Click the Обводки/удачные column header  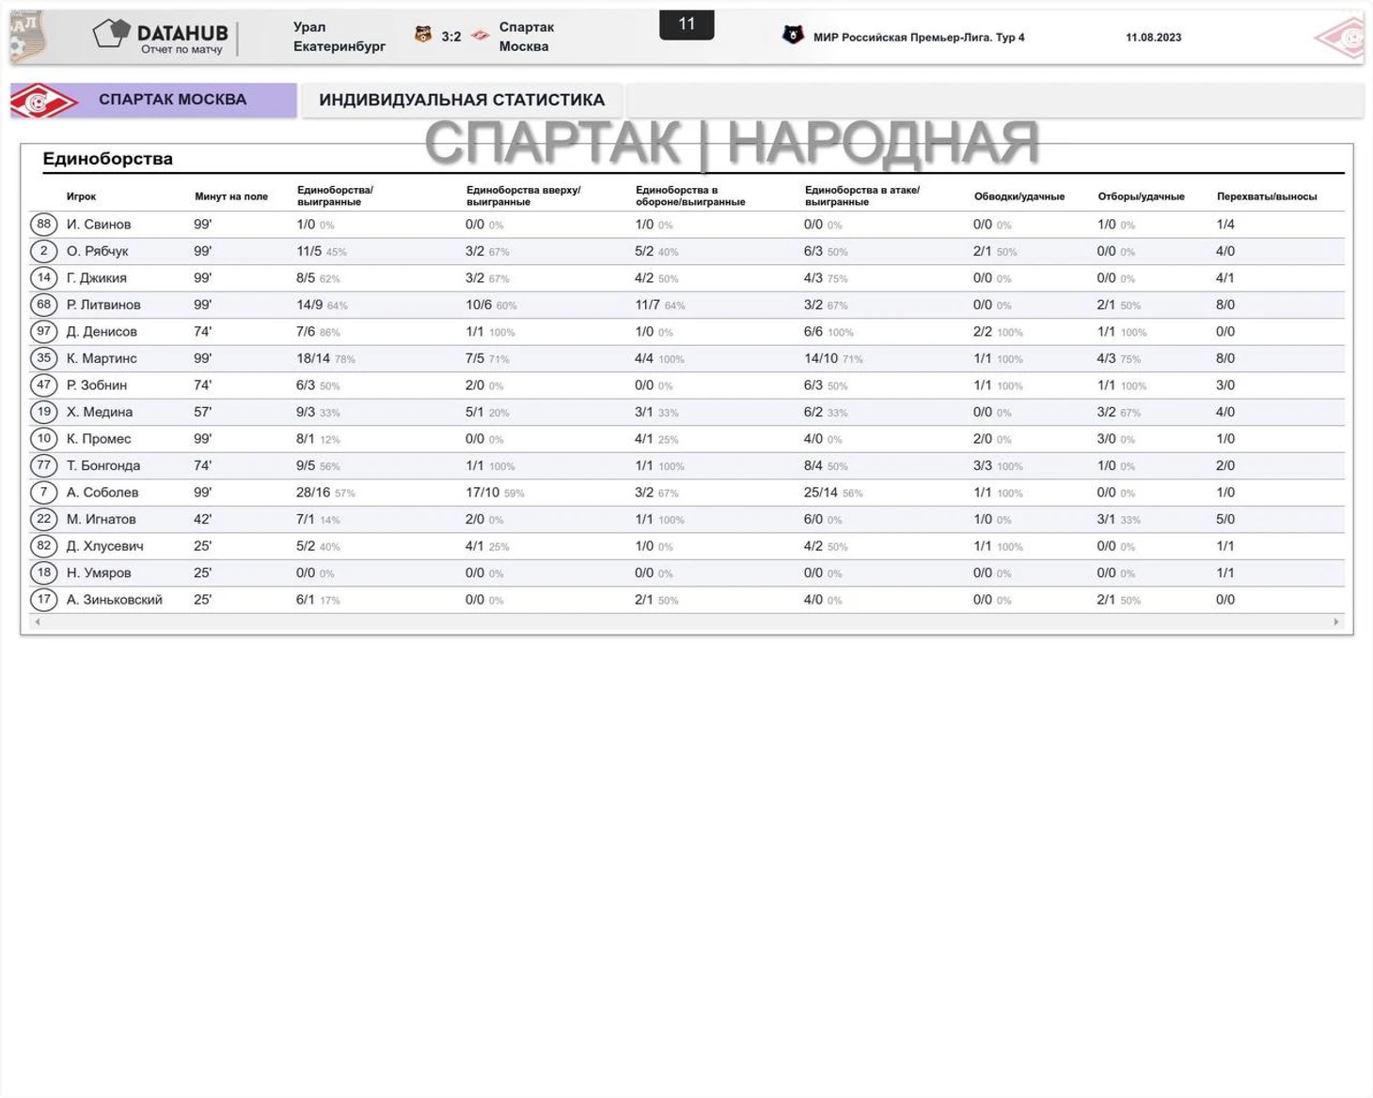point(1019,196)
